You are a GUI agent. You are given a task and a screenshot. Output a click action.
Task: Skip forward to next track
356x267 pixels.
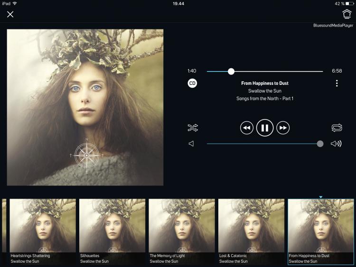(x=283, y=128)
